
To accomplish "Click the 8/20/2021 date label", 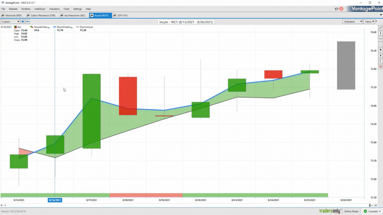I will tap(200, 200).
